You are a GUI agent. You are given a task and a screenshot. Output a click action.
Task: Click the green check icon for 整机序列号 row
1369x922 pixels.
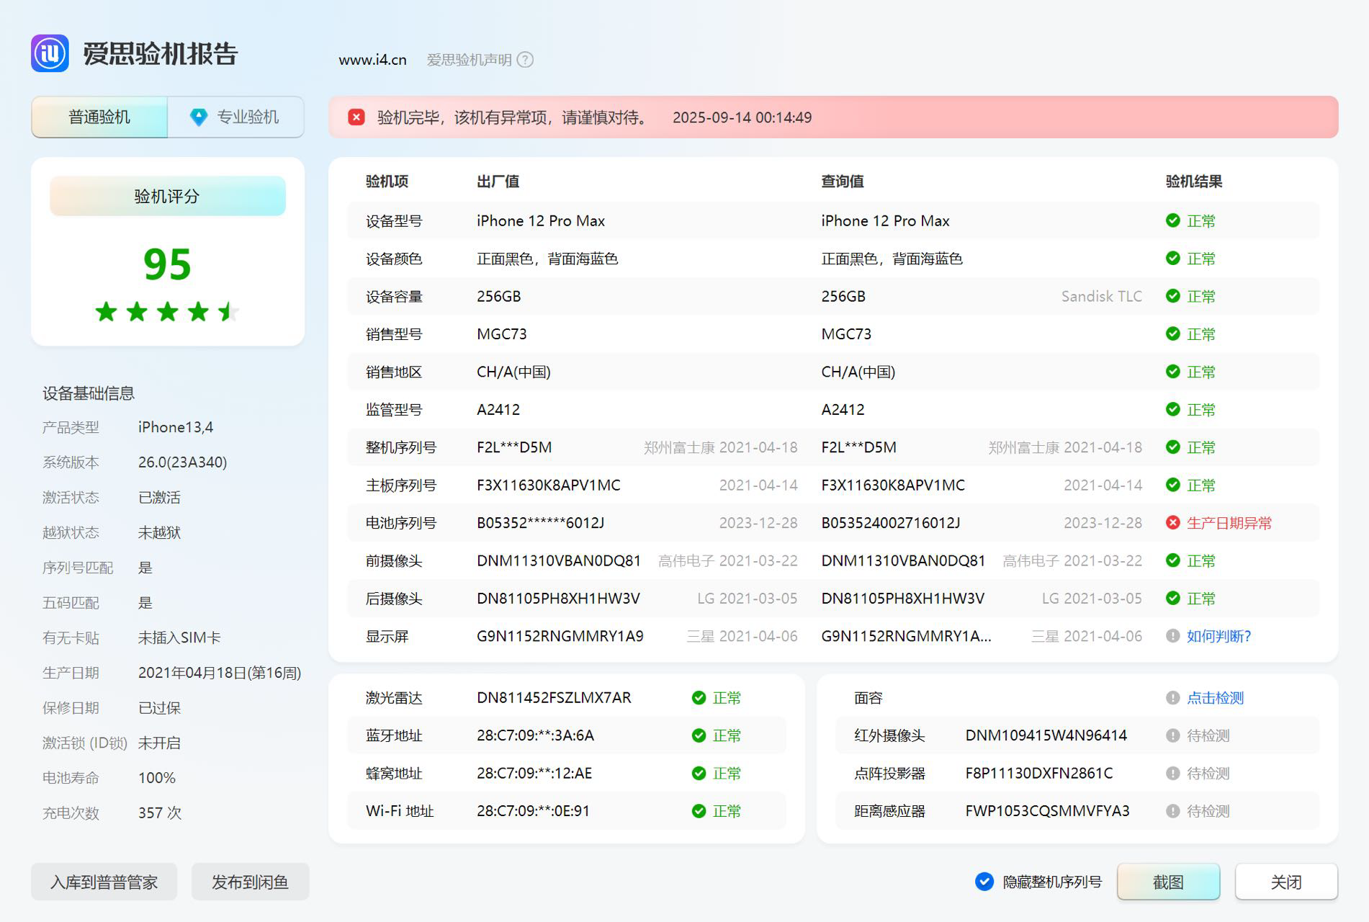[x=1172, y=447]
